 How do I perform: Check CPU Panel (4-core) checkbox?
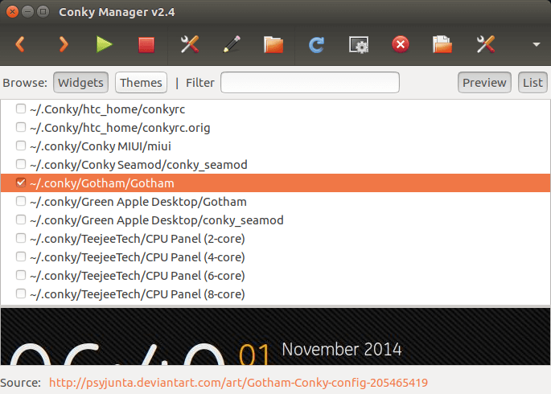[x=21, y=257]
